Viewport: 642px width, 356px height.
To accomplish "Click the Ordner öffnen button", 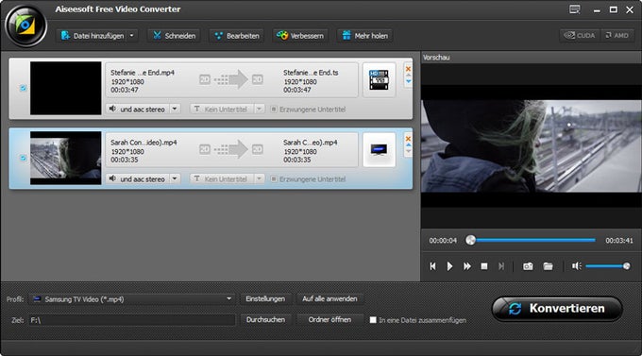I will pos(329,319).
